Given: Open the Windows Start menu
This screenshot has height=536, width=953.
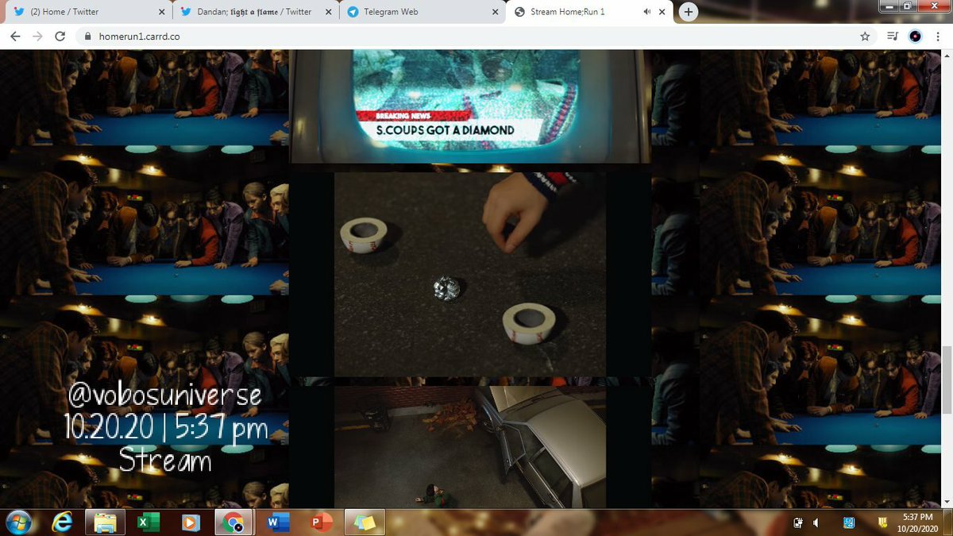Looking at the screenshot, I should pyautogui.click(x=17, y=523).
